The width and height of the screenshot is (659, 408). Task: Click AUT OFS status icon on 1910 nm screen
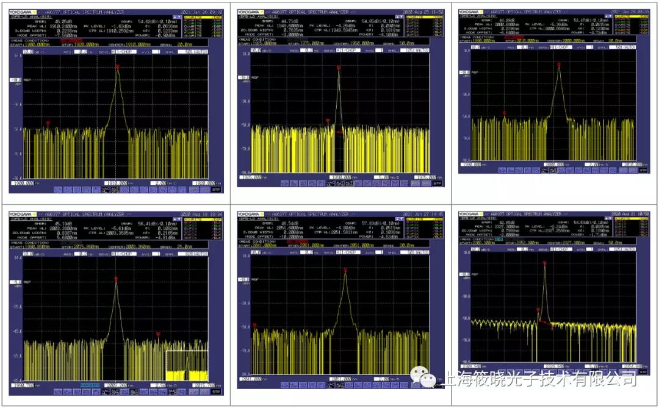tap(115, 190)
